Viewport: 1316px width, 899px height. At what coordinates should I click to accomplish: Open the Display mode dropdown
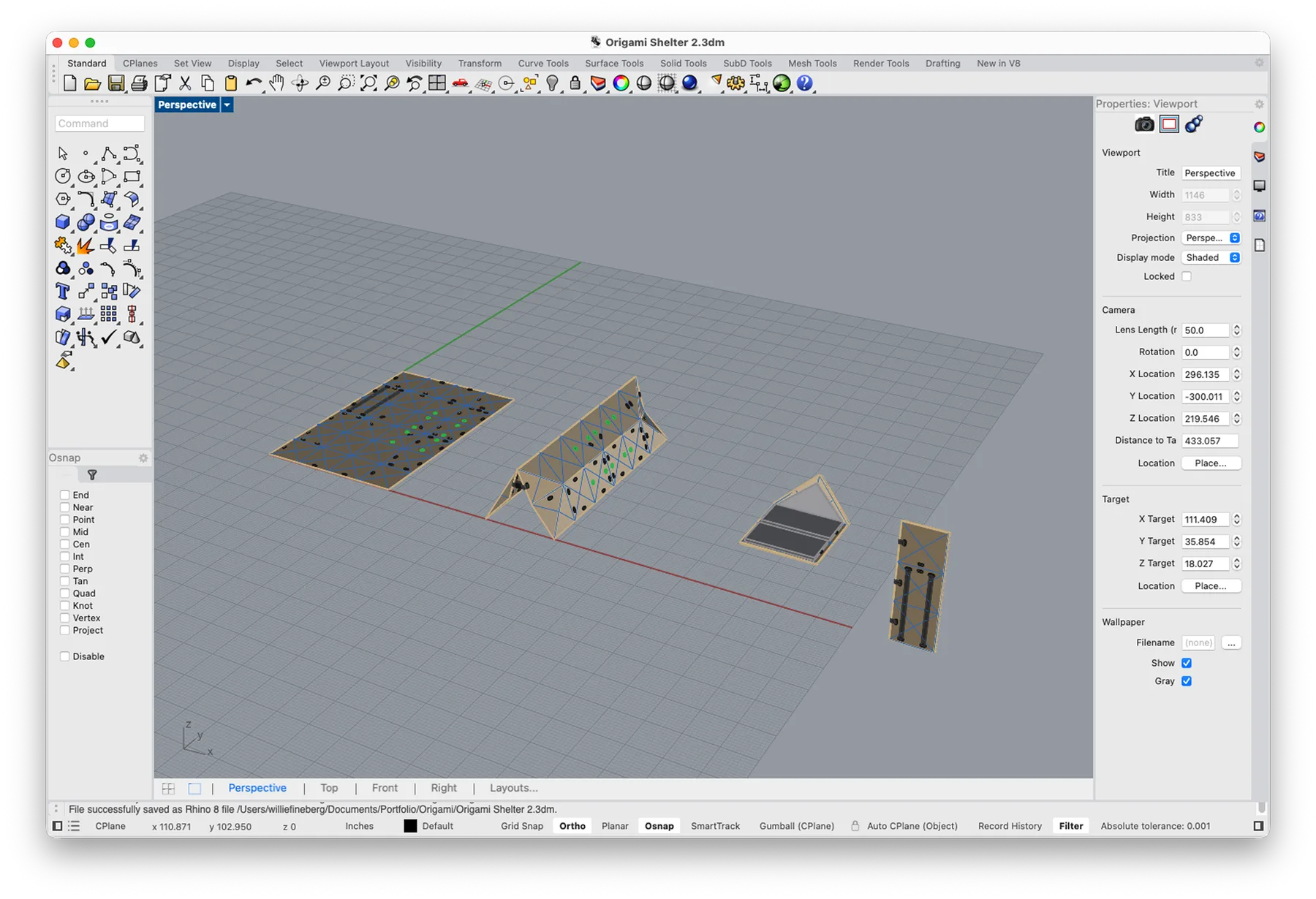tap(1211, 257)
